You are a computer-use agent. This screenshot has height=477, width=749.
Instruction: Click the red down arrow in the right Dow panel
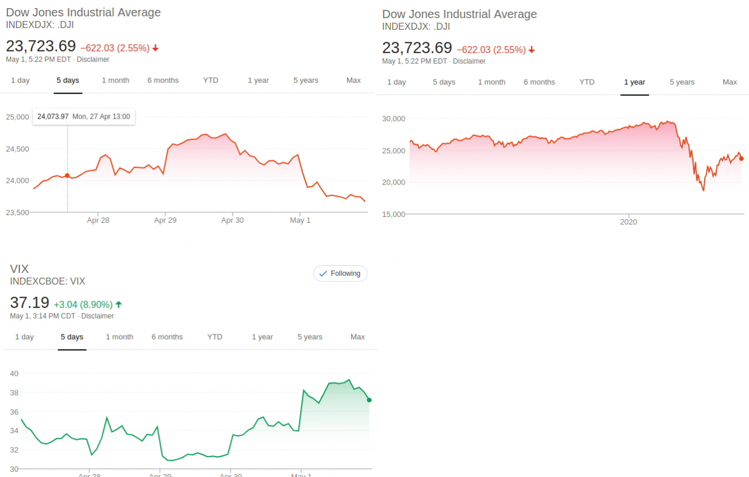point(532,50)
